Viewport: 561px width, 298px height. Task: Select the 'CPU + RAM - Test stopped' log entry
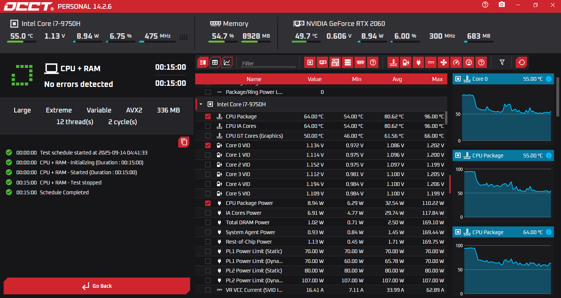click(x=70, y=183)
